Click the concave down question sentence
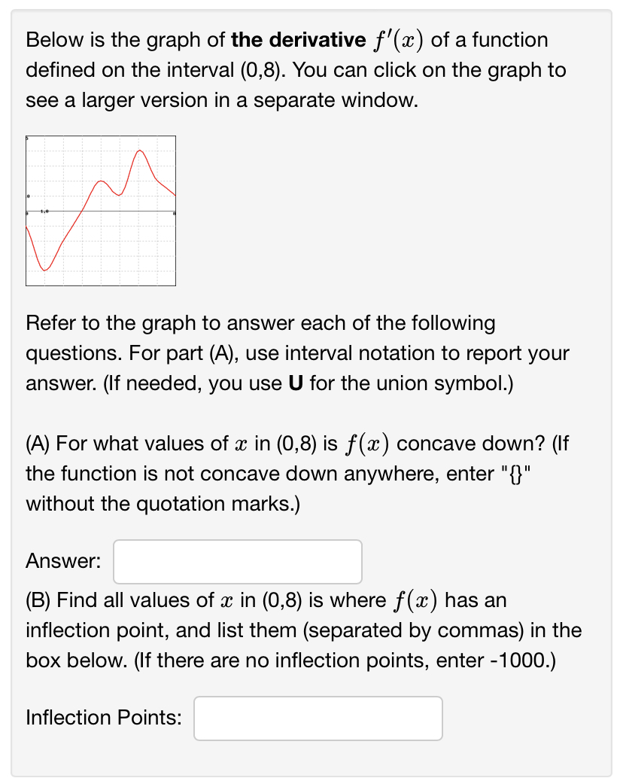 click(x=301, y=444)
